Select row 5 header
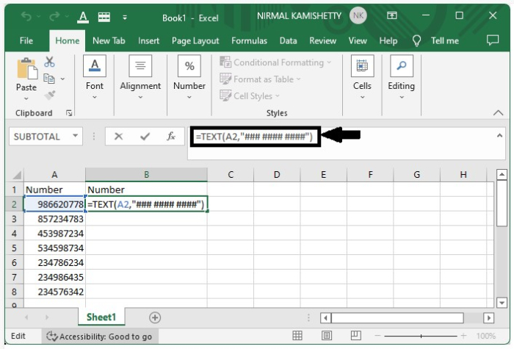The height and width of the screenshot is (349, 514). pyautogui.click(x=15, y=248)
